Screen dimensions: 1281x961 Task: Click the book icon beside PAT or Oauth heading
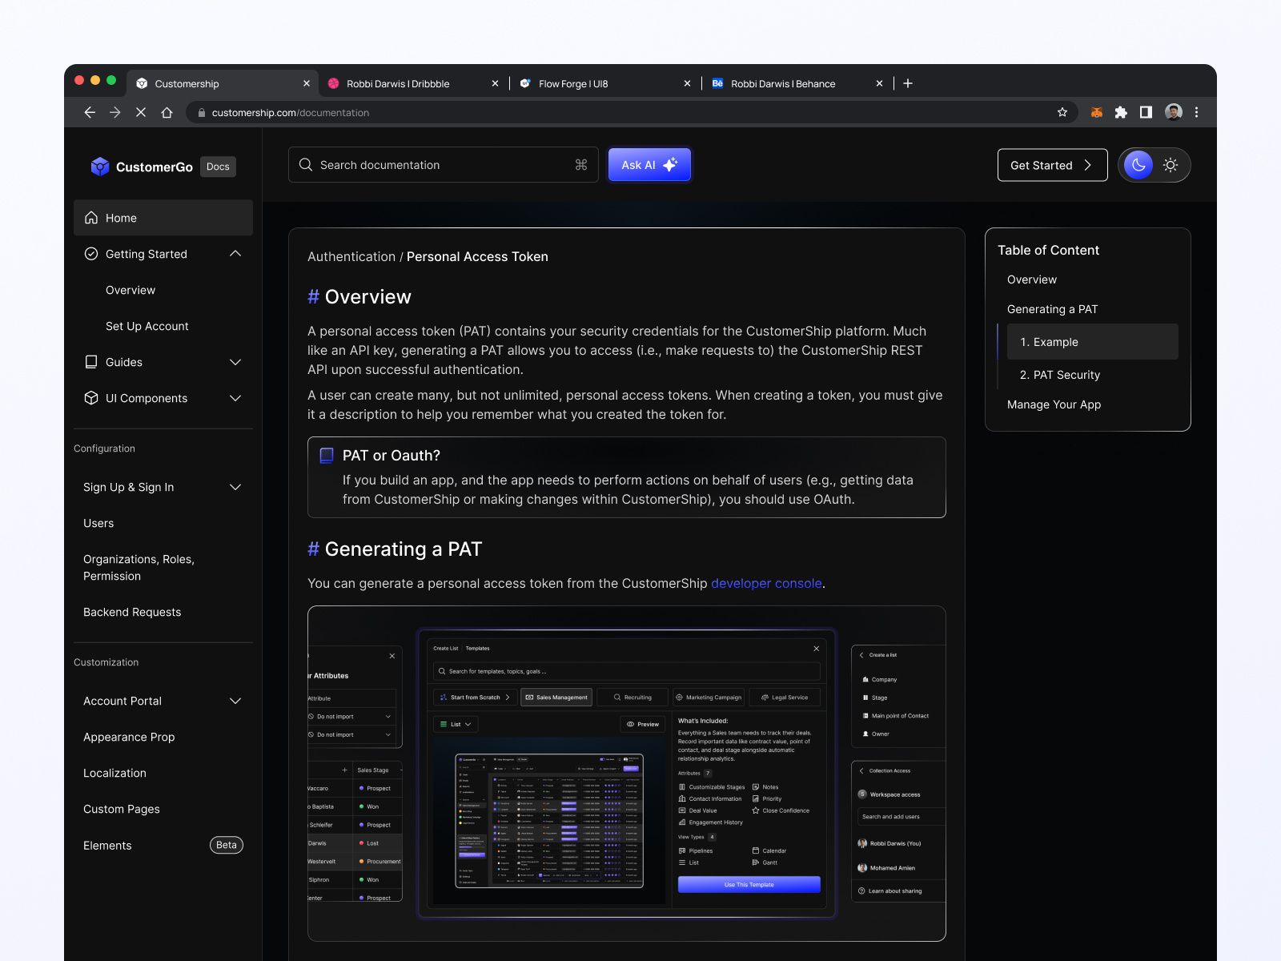point(326,455)
